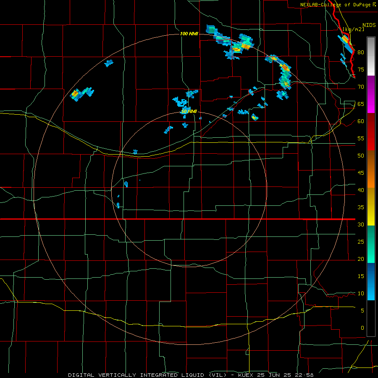Click the "50 NMI" range ring label
The image size is (378, 378).
pos(189,111)
